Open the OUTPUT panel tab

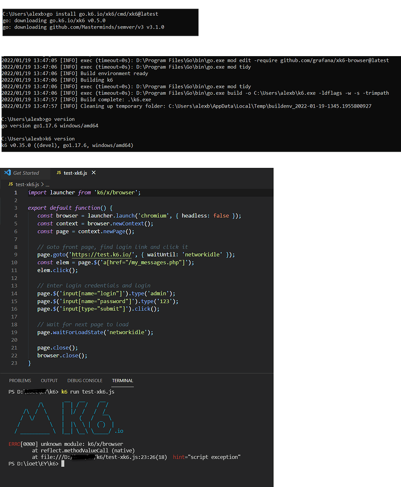49,380
